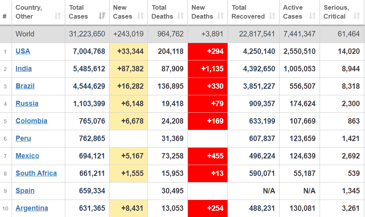
Task: Visit the Spain country link
Action: (25, 191)
